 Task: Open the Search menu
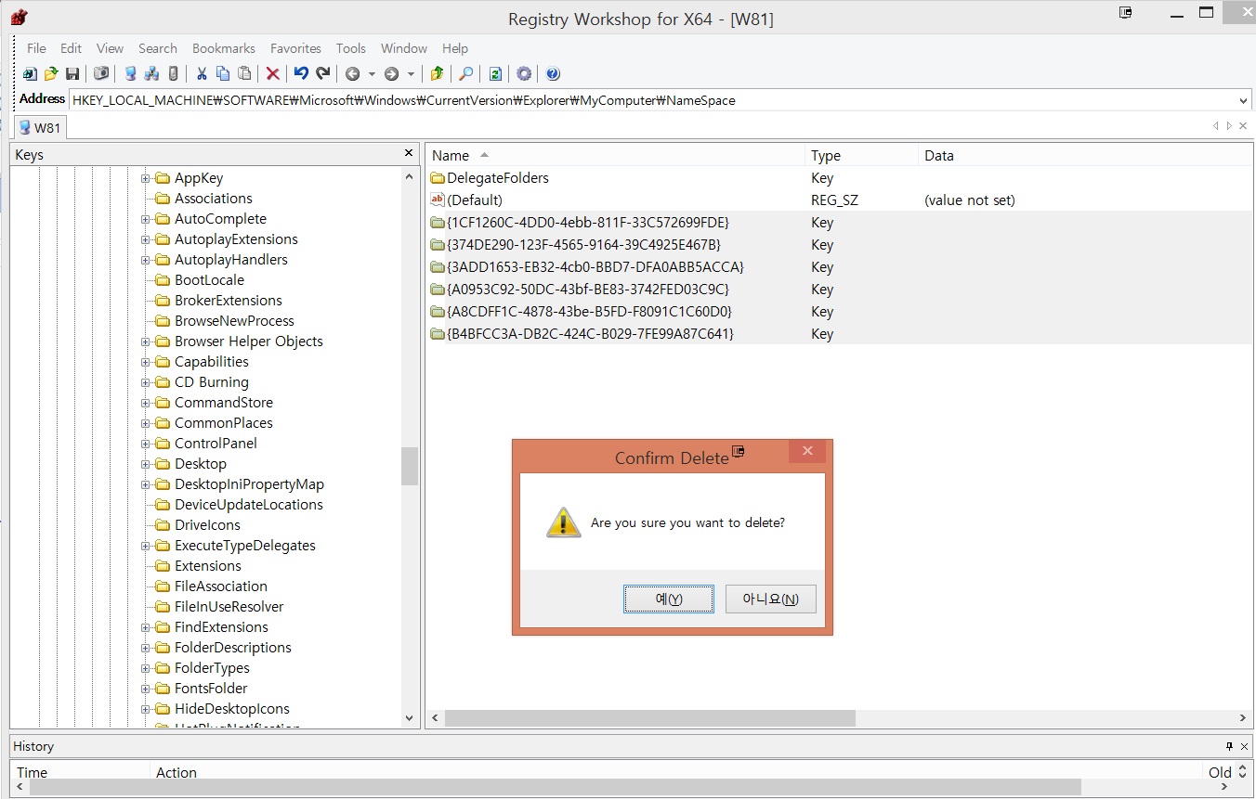158,48
